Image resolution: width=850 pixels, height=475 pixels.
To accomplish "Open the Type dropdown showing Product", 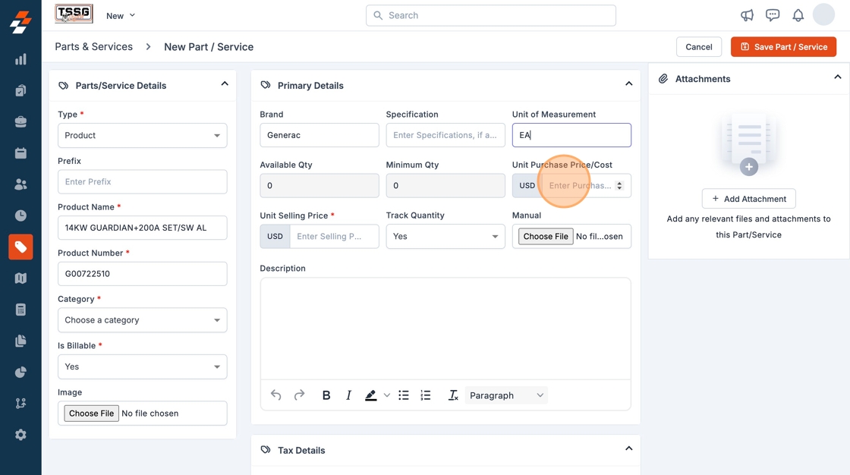I will (143, 136).
